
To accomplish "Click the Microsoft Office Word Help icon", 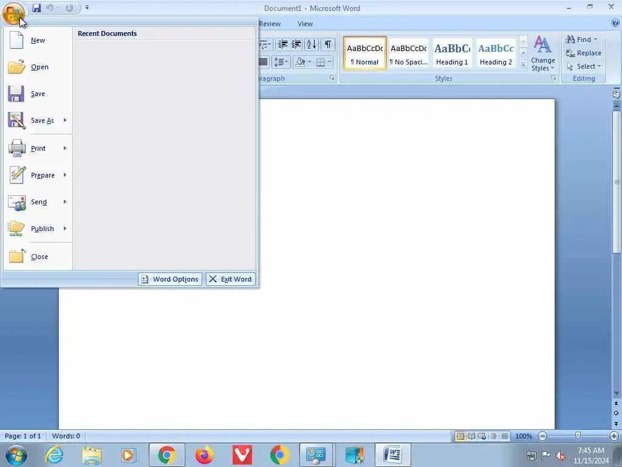I will 615,23.
